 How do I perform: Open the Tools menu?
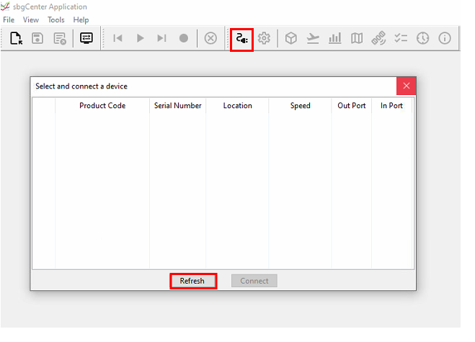click(56, 20)
